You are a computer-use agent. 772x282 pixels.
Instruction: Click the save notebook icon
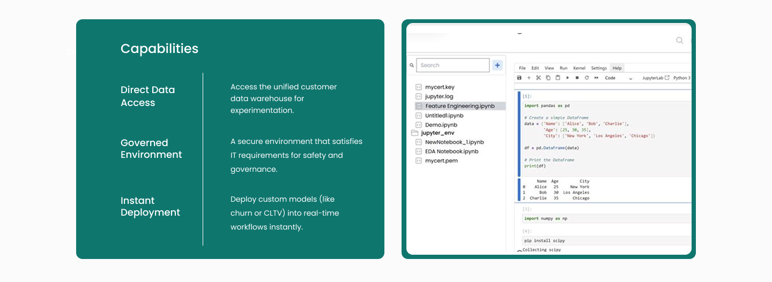coord(519,78)
